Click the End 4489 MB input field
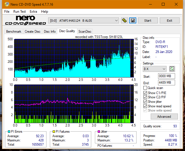Image resolution: width=185 pixels, height=151 pixels. (x=166, y=83)
